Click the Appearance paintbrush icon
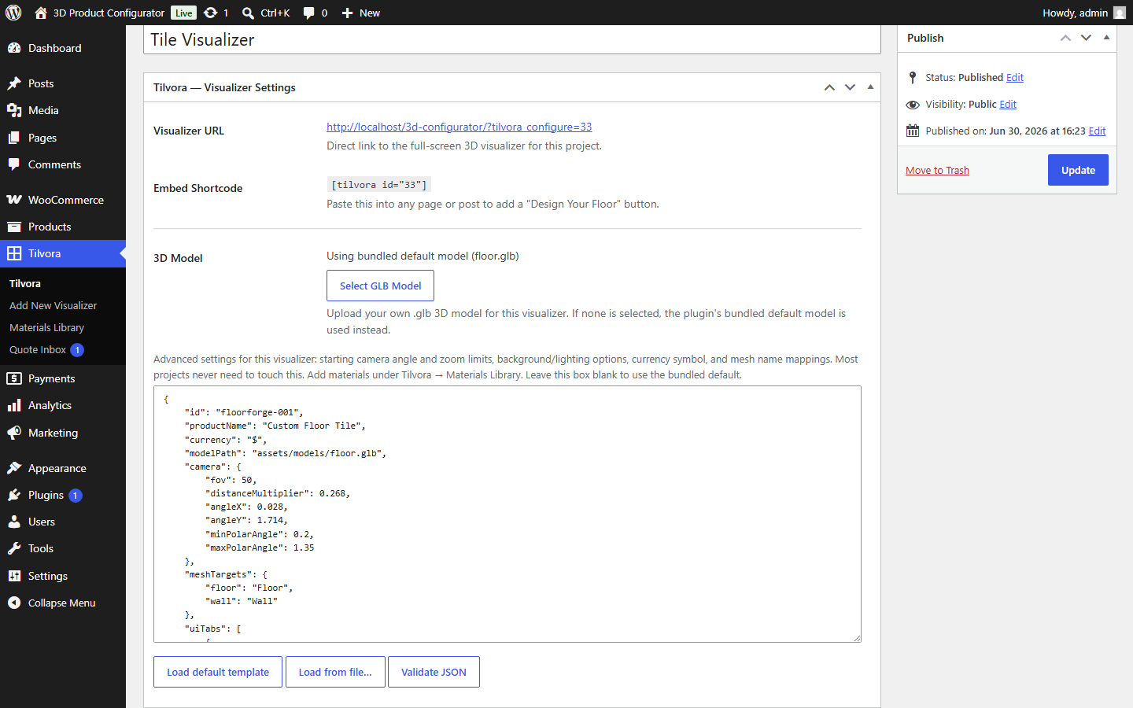 (x=14, y=468)
